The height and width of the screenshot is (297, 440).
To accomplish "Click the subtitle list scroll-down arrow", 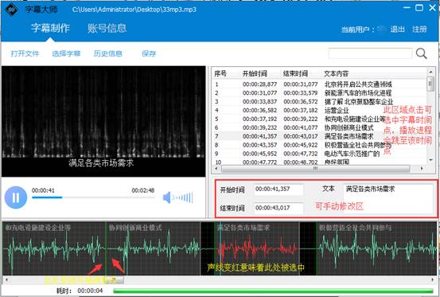I will click(x=430, y=160).
